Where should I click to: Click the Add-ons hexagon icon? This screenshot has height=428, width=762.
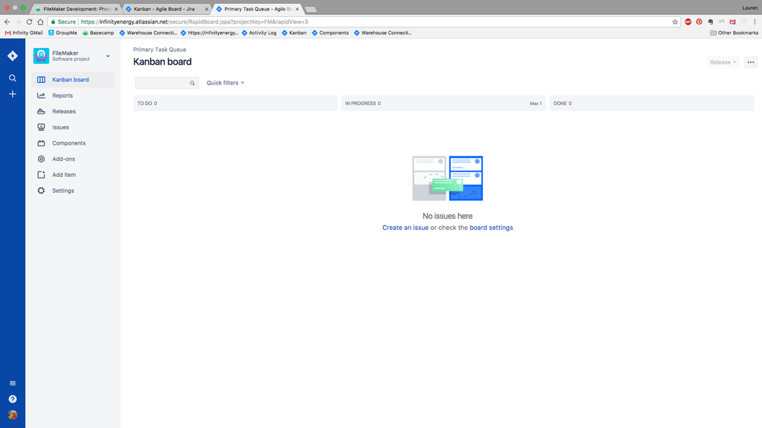tap(41, 159)
